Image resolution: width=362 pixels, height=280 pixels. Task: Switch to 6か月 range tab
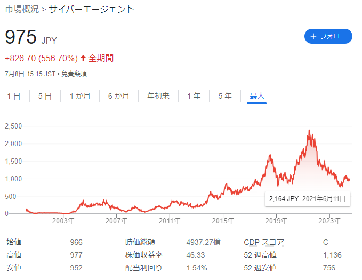118,96
